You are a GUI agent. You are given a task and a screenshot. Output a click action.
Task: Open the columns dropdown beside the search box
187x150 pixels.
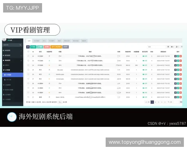pos(172,47)
